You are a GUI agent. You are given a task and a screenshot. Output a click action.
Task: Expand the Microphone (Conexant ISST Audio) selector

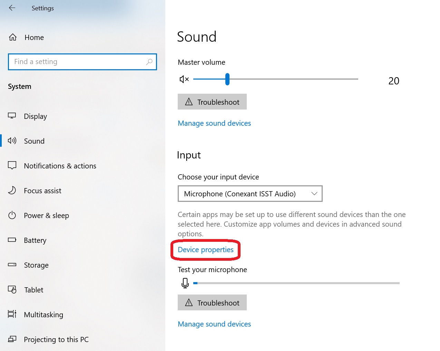(250, 194)
